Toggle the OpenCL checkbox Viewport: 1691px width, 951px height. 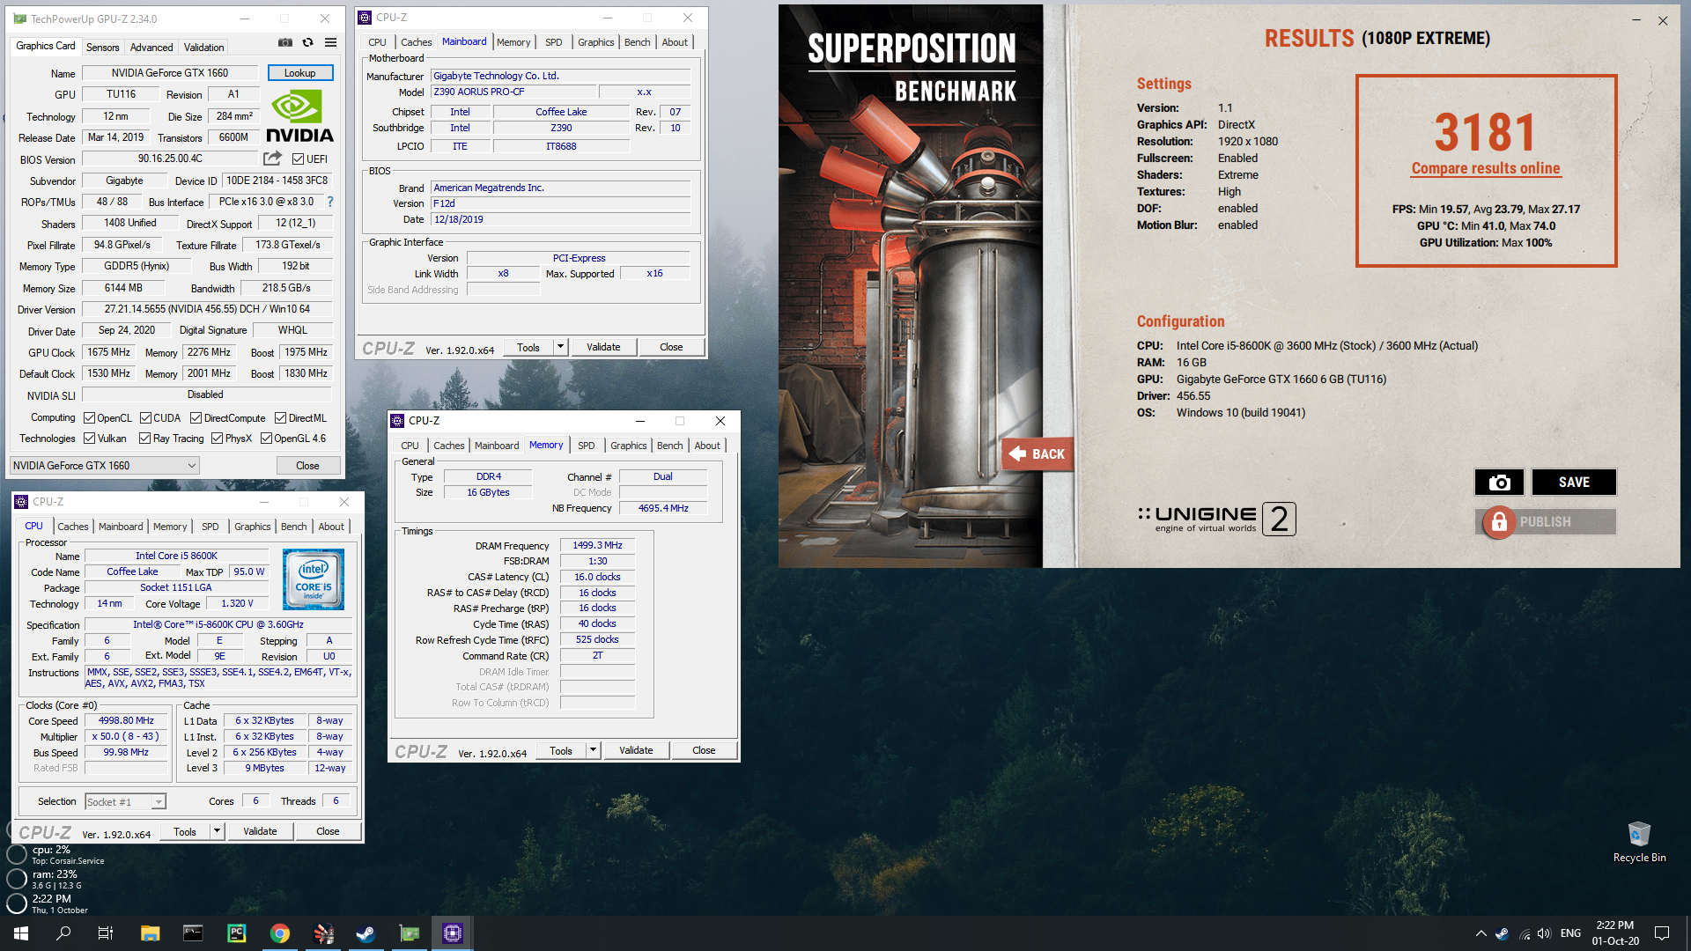89,418
